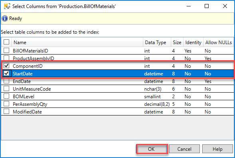Viewport: 235px width, 158px height.
Task: Click the int type cell of ComponentID
Action: [x=147, y=66]
